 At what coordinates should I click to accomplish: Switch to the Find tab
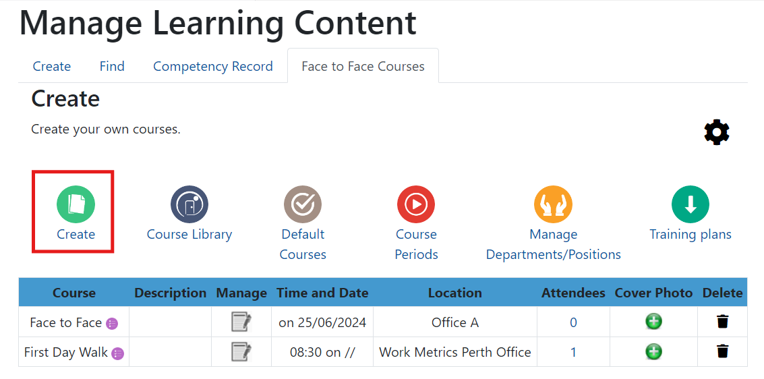point(112,66)
